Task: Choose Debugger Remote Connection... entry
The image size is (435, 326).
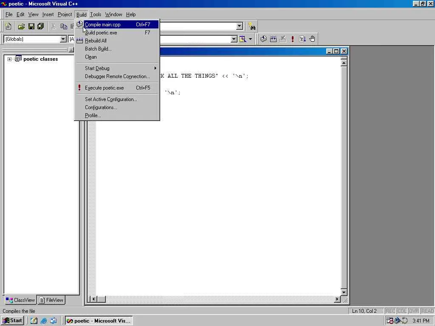Action: coord(117,76)
